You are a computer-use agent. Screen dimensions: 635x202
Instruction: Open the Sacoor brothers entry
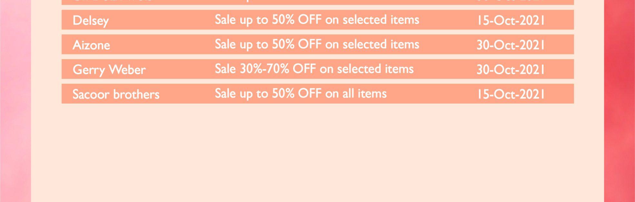click(x=116, y=94)
